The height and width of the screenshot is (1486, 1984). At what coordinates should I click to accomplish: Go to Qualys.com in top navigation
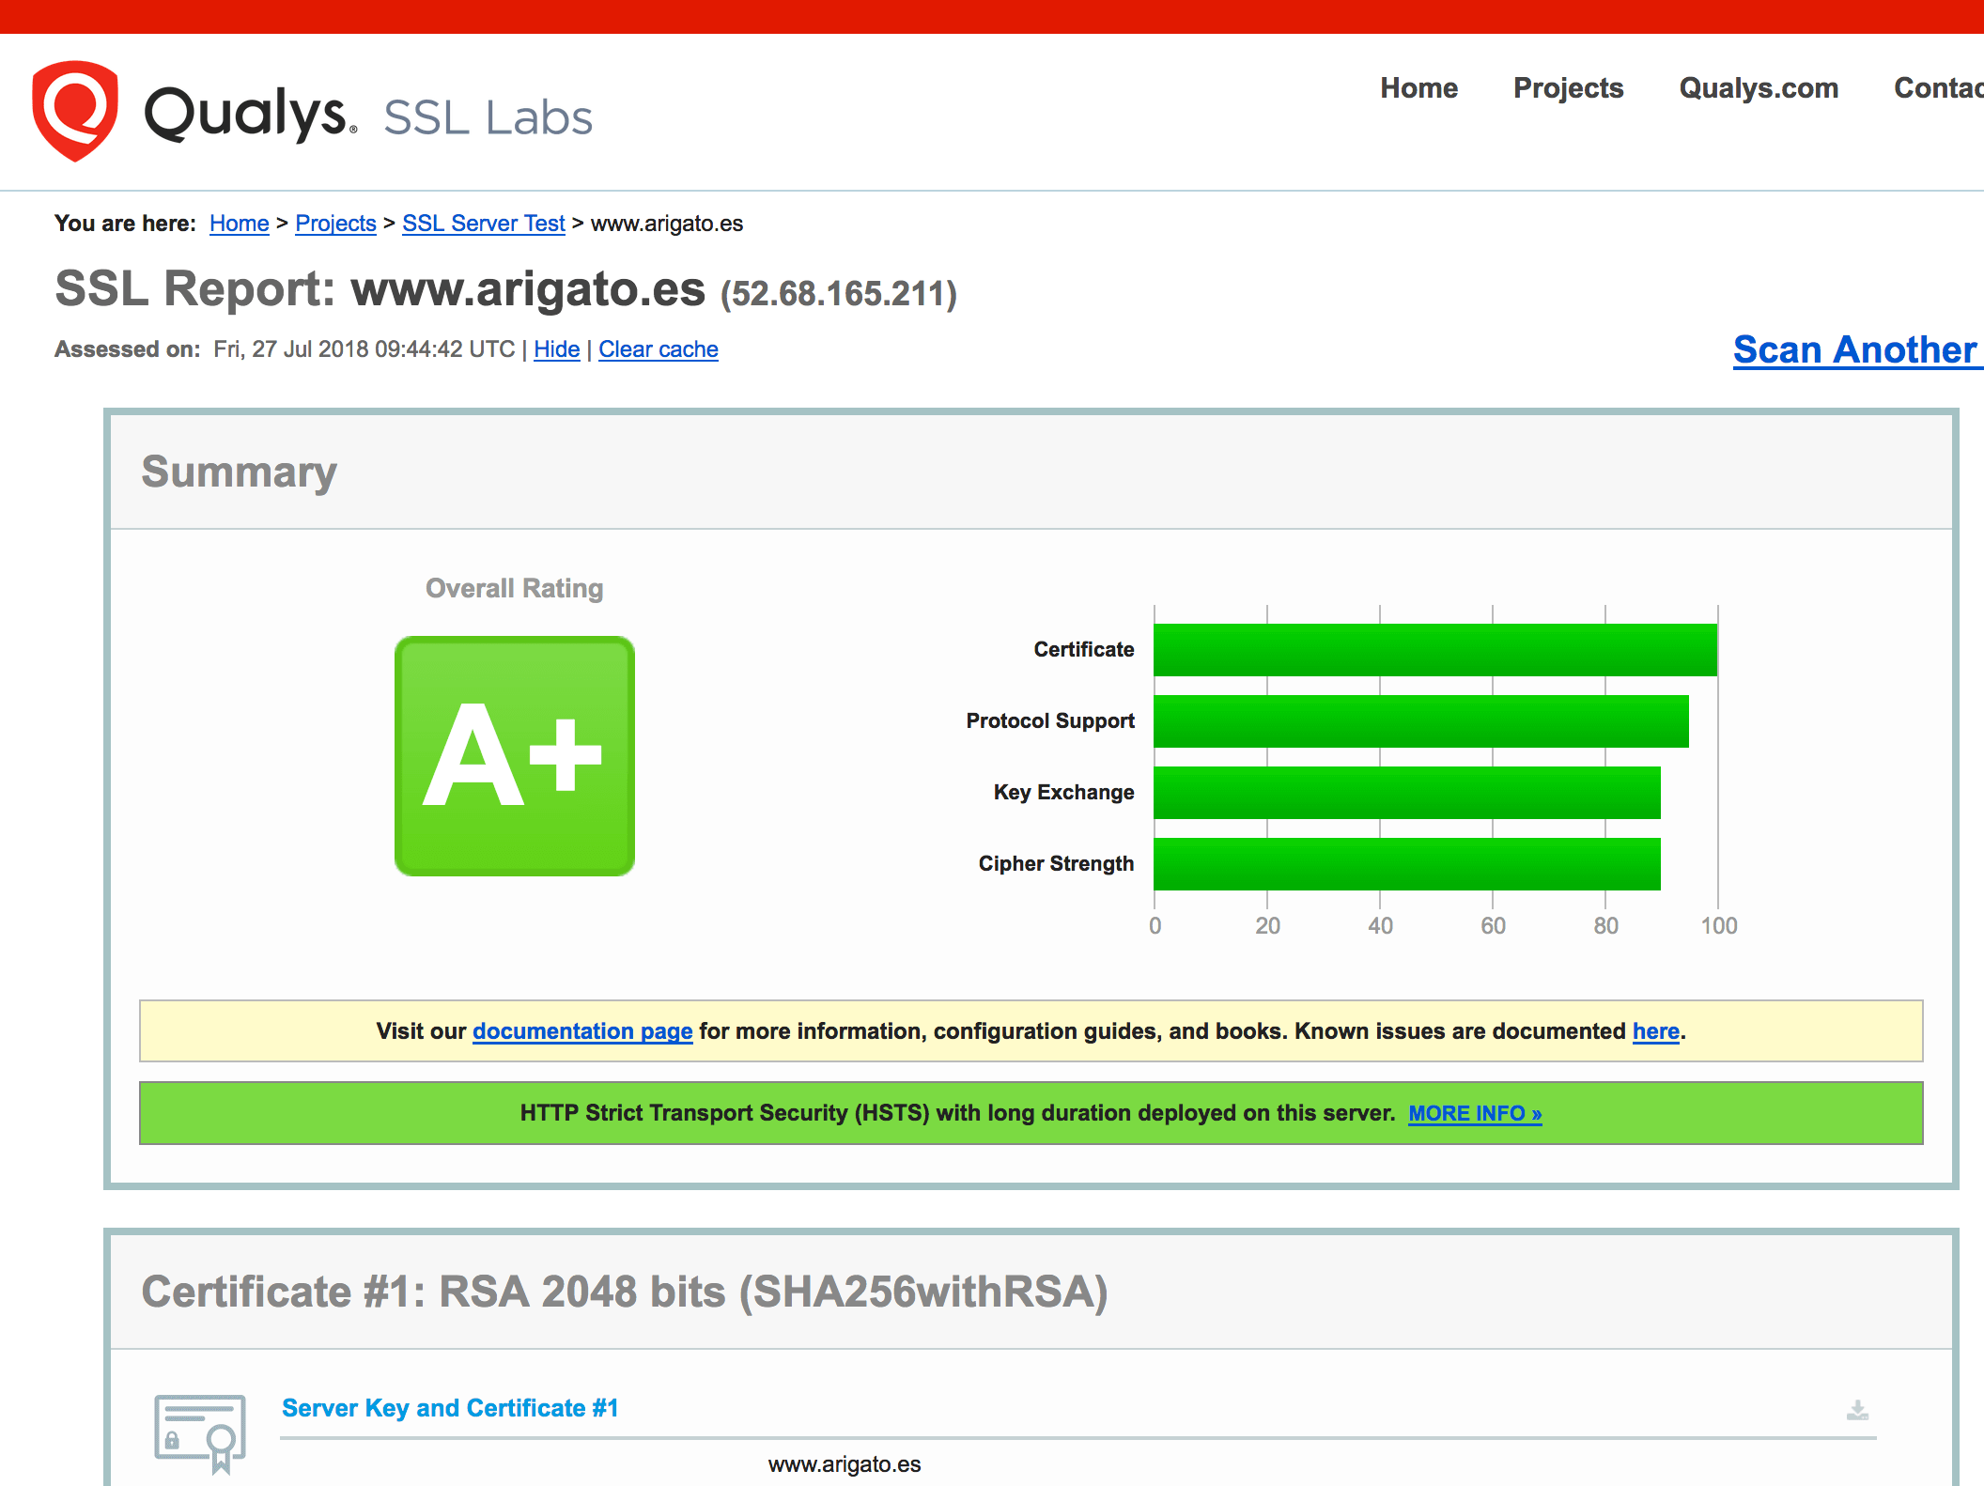[1759, 88]
